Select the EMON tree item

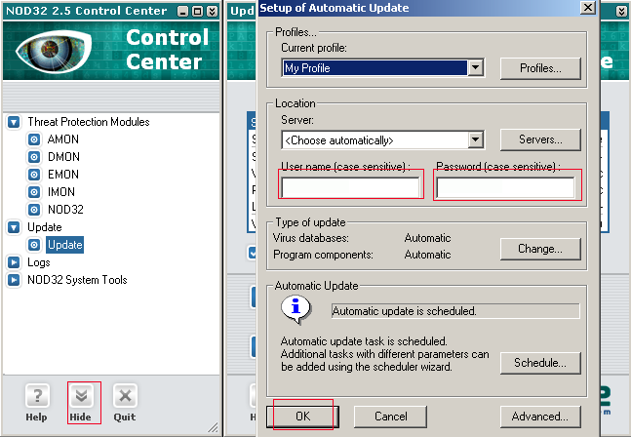click(63, 175)
